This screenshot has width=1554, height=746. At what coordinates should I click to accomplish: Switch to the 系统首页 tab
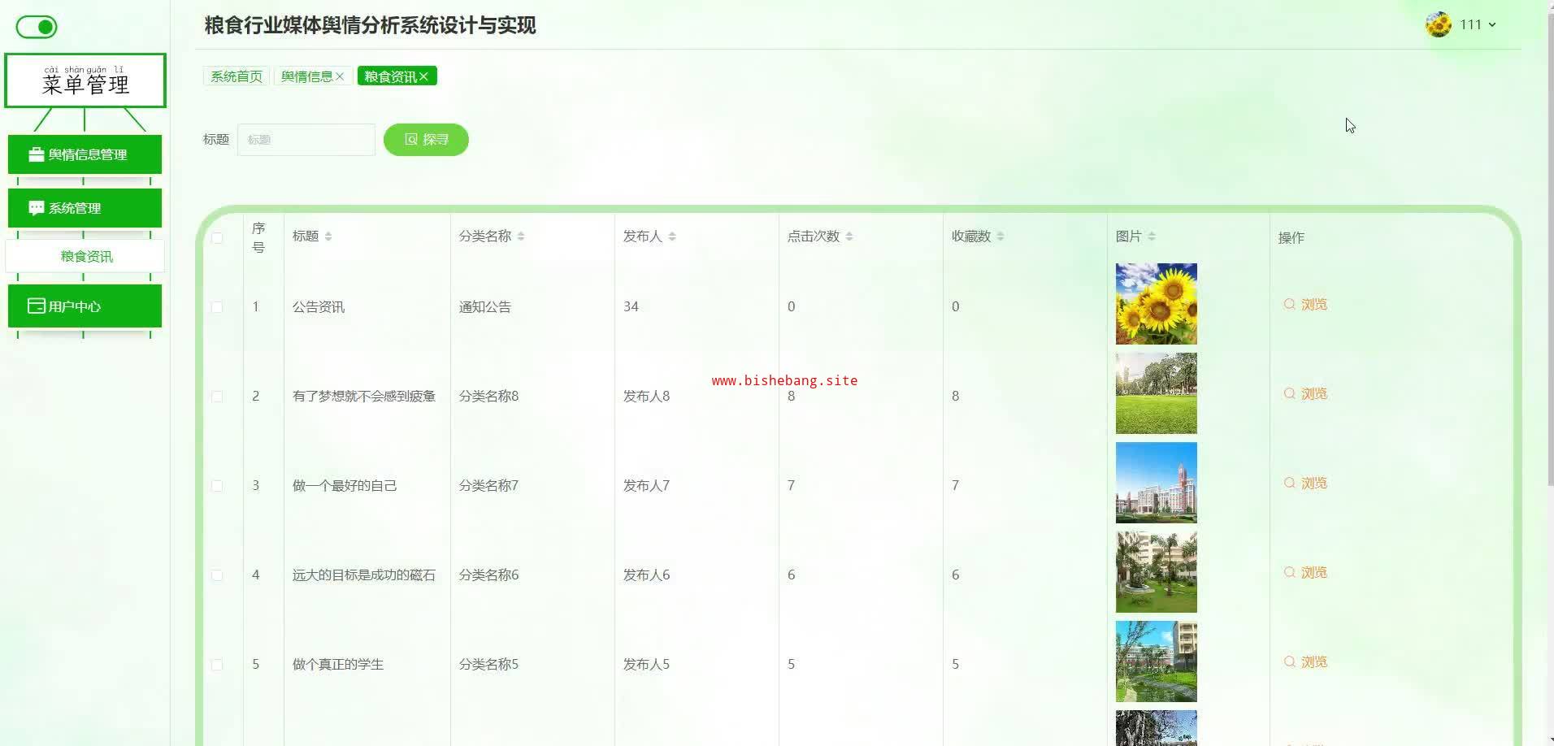pyautogui.click(x=237, y=76)
